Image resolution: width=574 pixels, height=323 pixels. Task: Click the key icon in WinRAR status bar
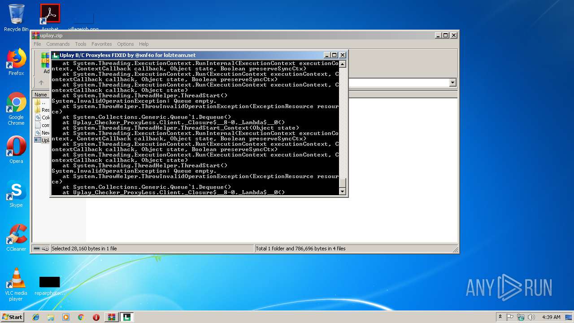(x=45, y=249)
